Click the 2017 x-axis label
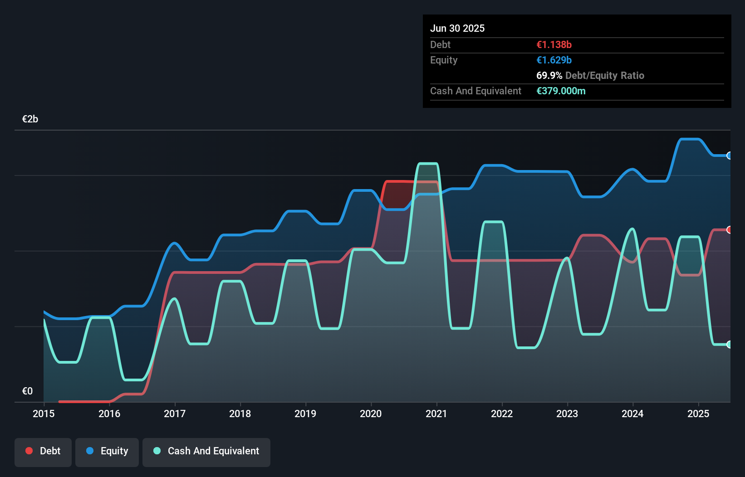The width and height of the screenshot is (745, 477). 175,414
